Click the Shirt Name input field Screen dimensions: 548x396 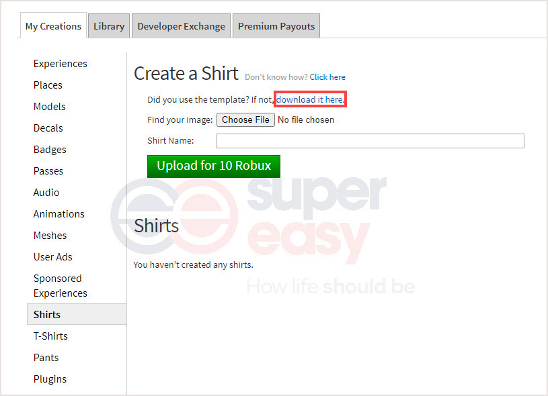pos(370,141)
